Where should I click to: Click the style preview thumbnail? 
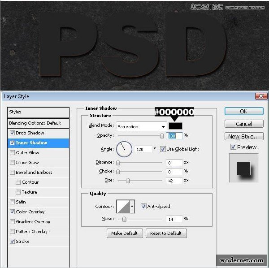point(243,168)
